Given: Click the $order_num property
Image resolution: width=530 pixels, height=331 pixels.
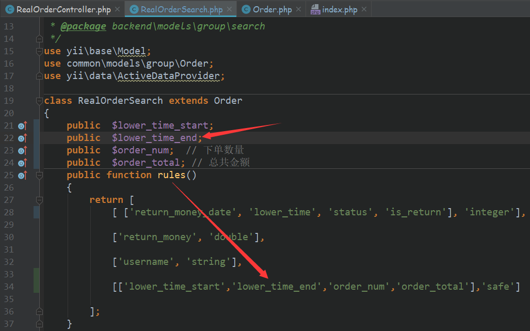Looking at the screenshot, I should pyautogui.click(x=140, y=150).
